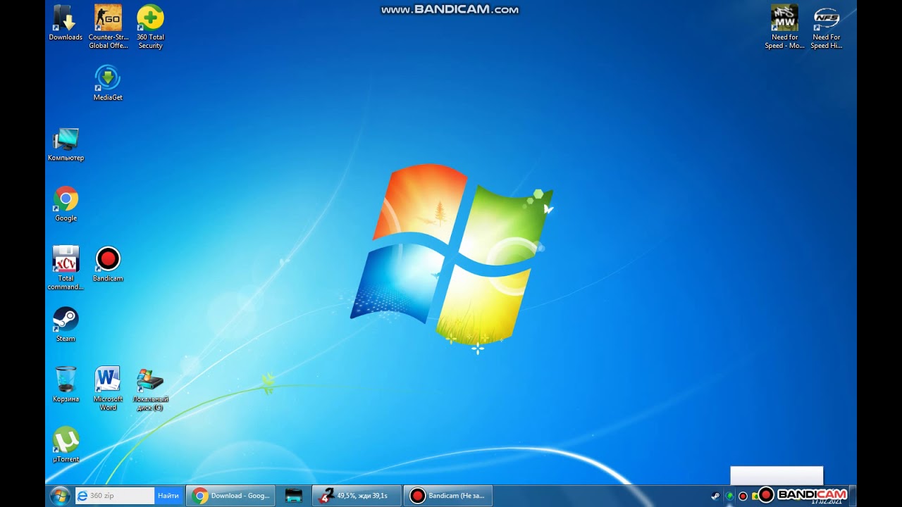This screenshot has height=507, width=902.
Task: Select the Локальный диск shortcut
Action: click(x=150, y=389)
